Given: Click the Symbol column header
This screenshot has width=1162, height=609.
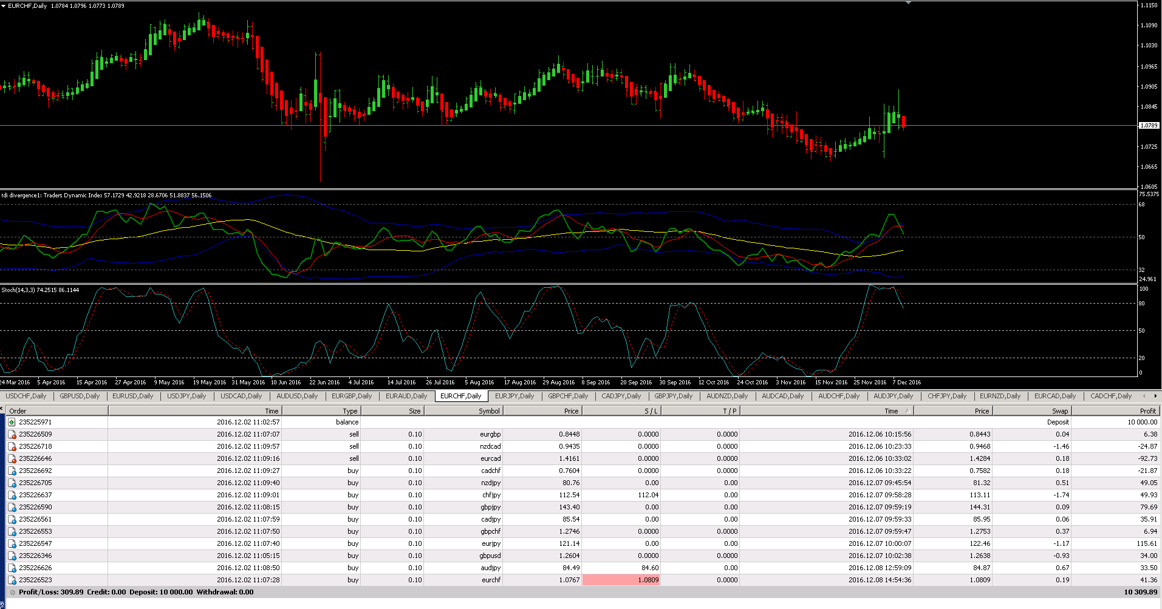Looking at the screenshot, I should [463, 411].
